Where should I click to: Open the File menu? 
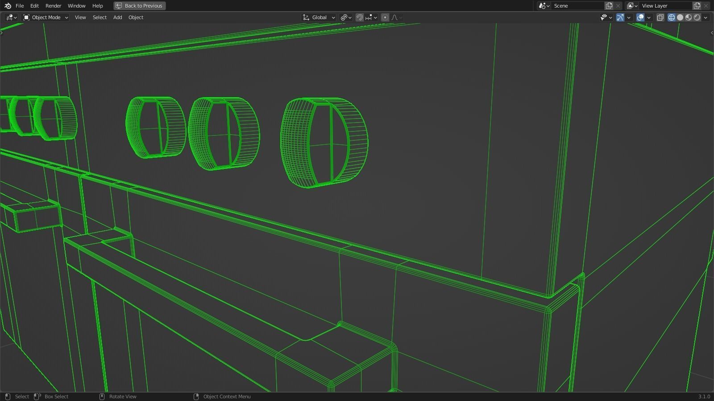[x=20, y=6]
